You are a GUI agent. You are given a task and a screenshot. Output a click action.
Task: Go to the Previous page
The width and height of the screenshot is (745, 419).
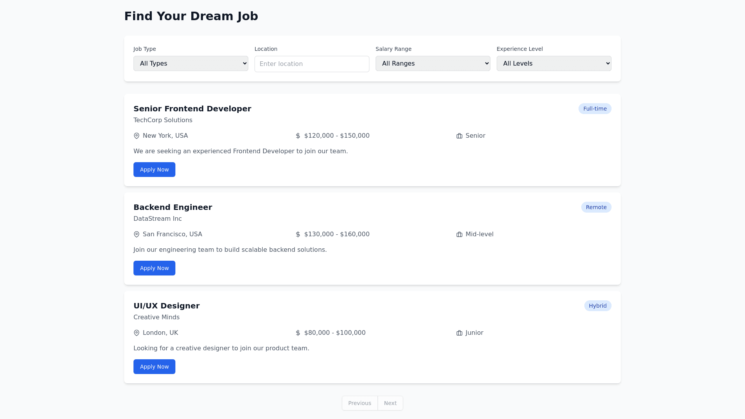coord(360,403)
